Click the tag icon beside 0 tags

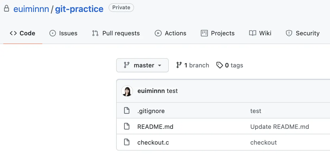click(x=220, y=65)
